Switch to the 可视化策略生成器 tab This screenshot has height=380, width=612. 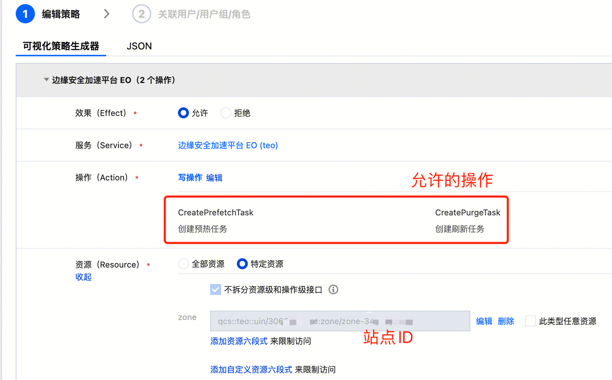[x=61, y=46]
